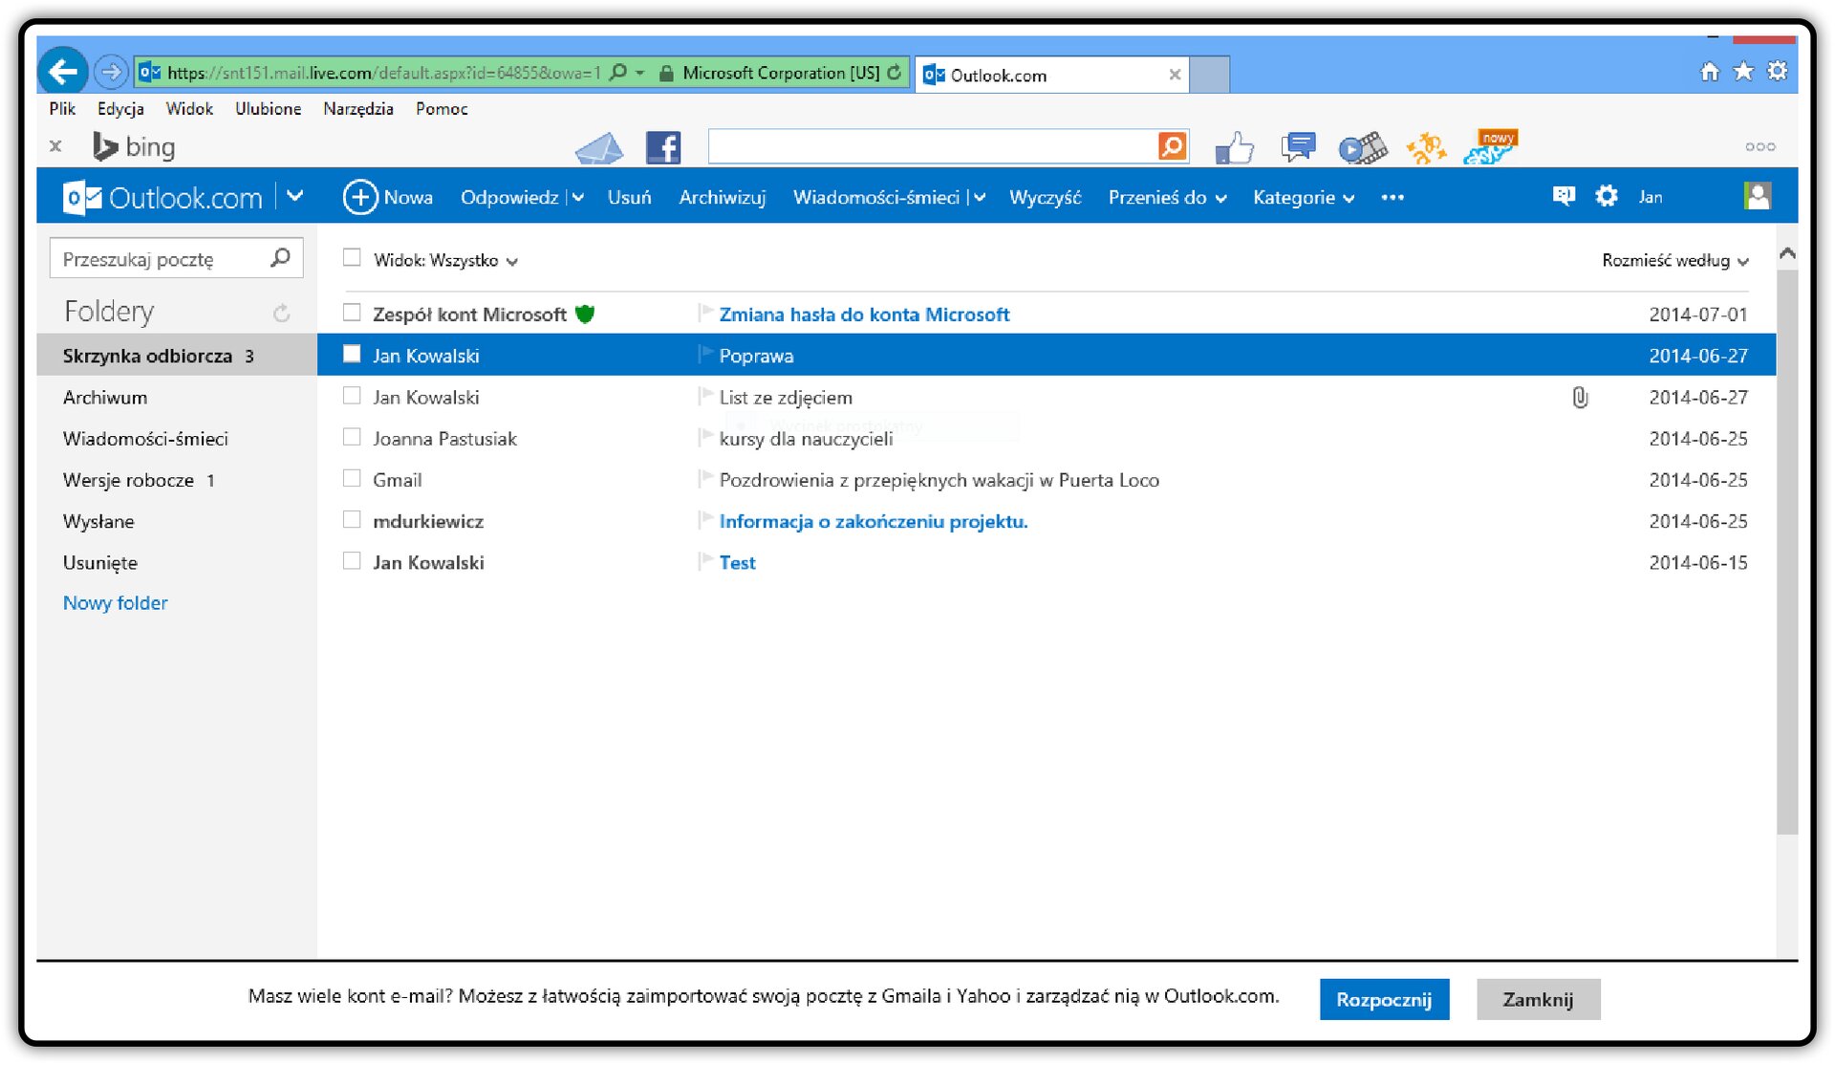Open the Edycja menu
The width and height of the screenshot is (1835, 1065).
tap(120, 108)
